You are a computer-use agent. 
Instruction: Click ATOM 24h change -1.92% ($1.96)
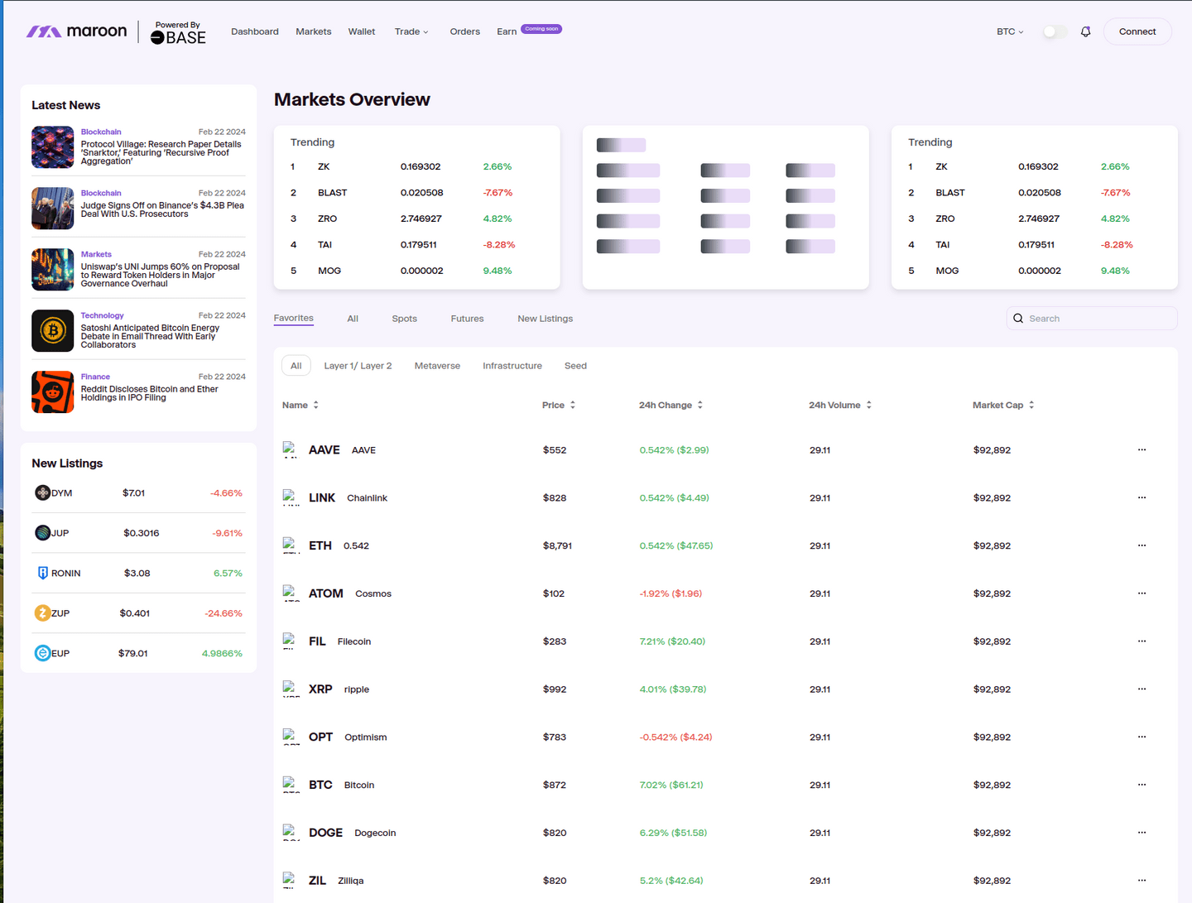[670, 593]
